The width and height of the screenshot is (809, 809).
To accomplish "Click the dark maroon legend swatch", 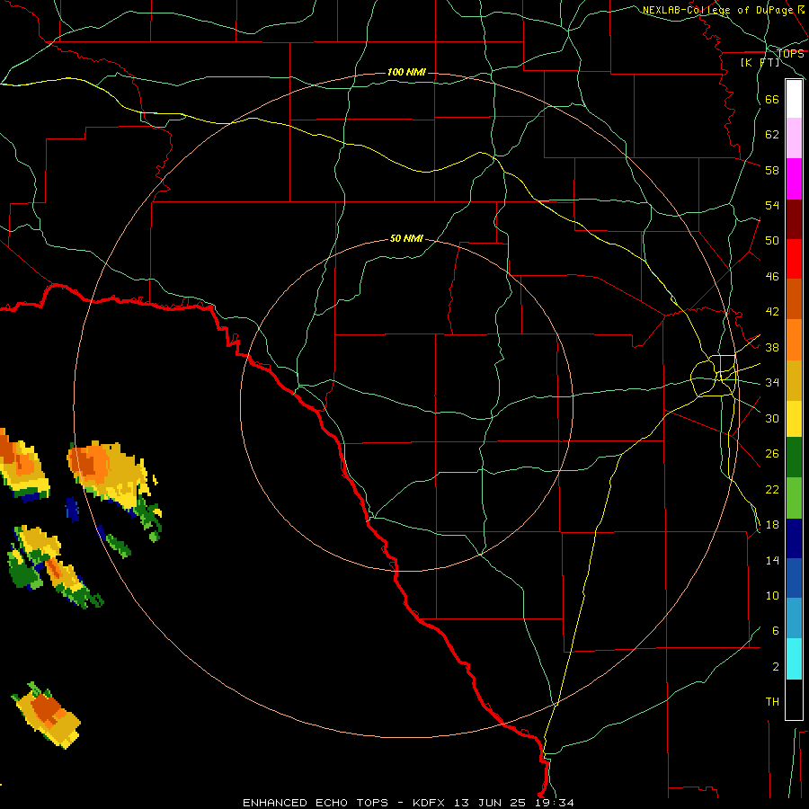I will pos(794,219).
